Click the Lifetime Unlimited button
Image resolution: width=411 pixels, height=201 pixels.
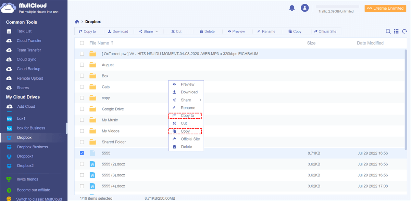(x=385, y=8)
